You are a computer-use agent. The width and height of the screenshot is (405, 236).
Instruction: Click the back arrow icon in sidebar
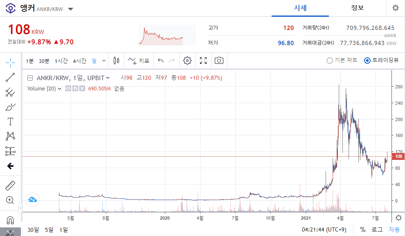pyautogui.click(x=10, y=166)
